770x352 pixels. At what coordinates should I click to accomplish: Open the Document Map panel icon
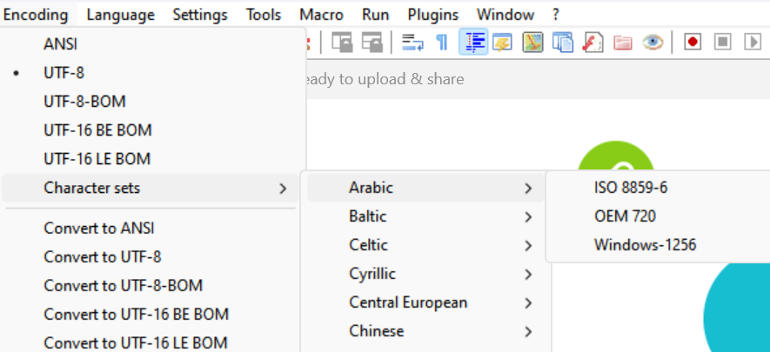(x=532, y=42)
